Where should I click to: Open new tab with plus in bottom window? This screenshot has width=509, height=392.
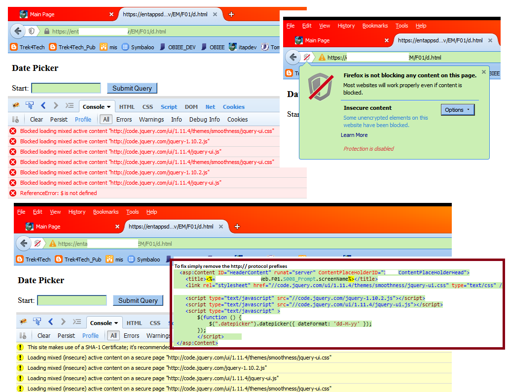coord(237,227)
